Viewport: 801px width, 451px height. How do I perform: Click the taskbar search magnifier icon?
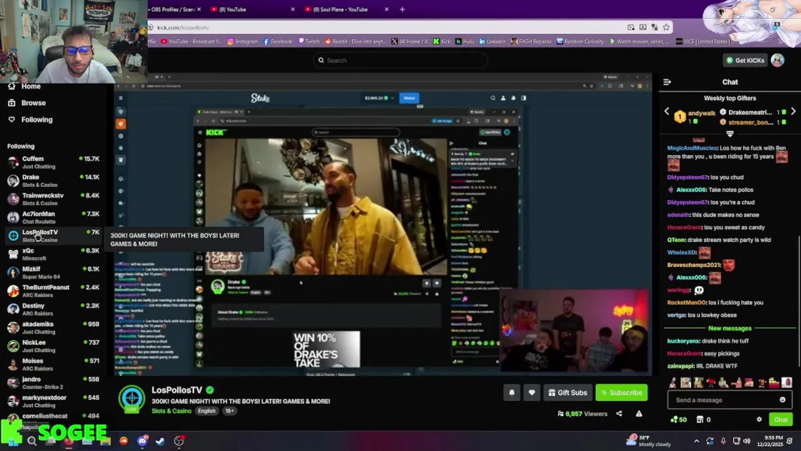32,441
